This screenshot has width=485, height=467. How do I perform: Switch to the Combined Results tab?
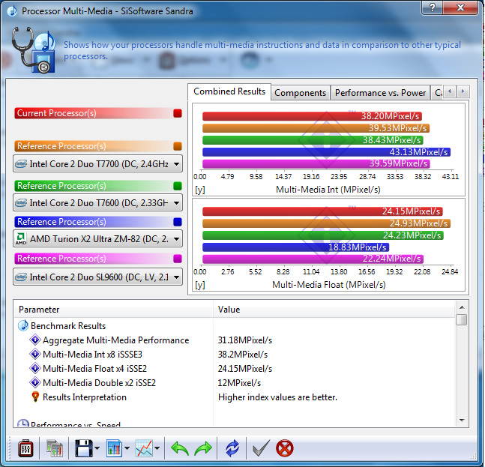(229, 91)
